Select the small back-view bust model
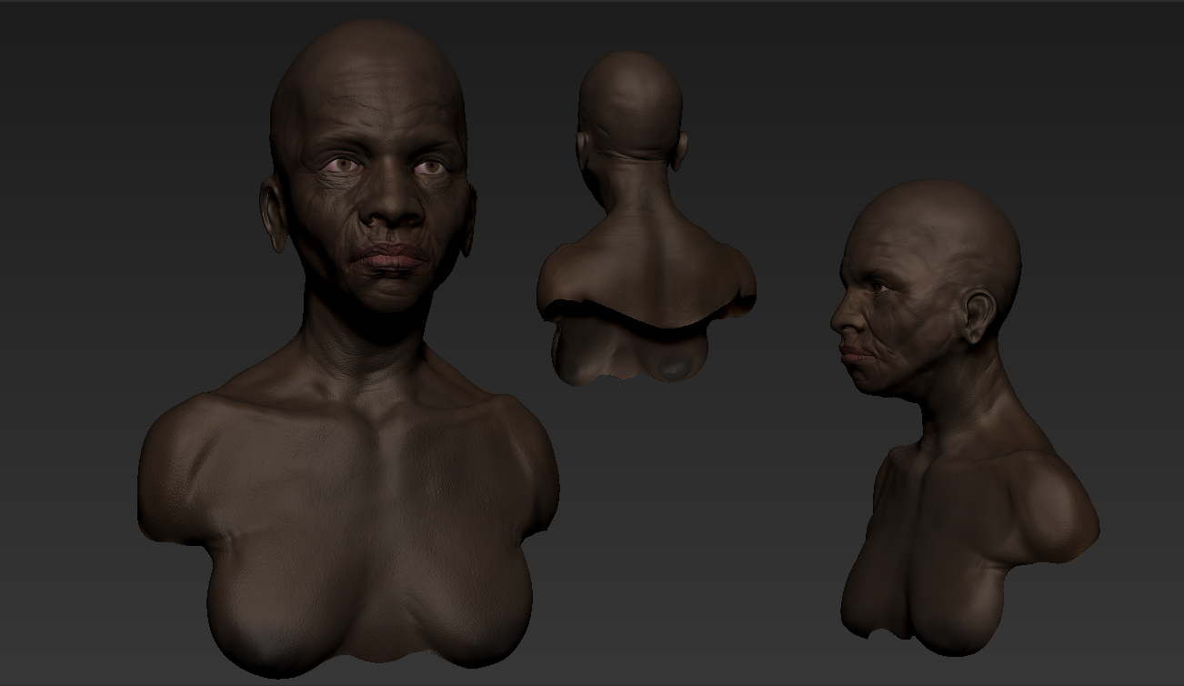This screenshot has height=686, width=1184. coord(646,218)
